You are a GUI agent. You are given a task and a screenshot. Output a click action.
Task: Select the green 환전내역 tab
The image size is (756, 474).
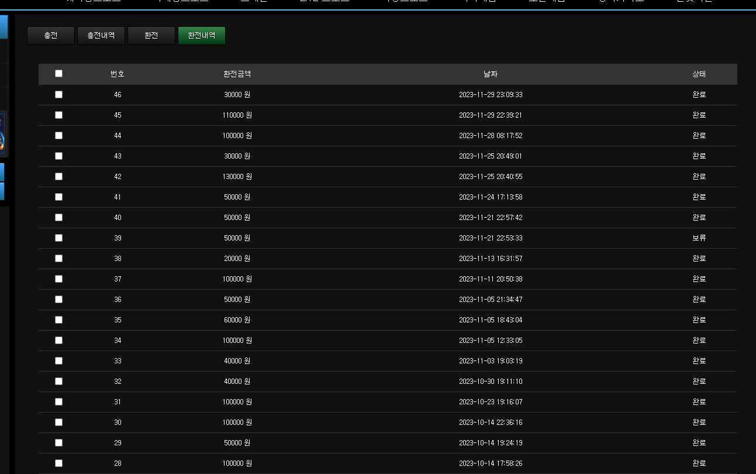pyautogui.click(x=202, y=36)
